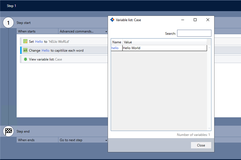
Task: Click the checkered flag Step end icon
Action: coord(8,131)
